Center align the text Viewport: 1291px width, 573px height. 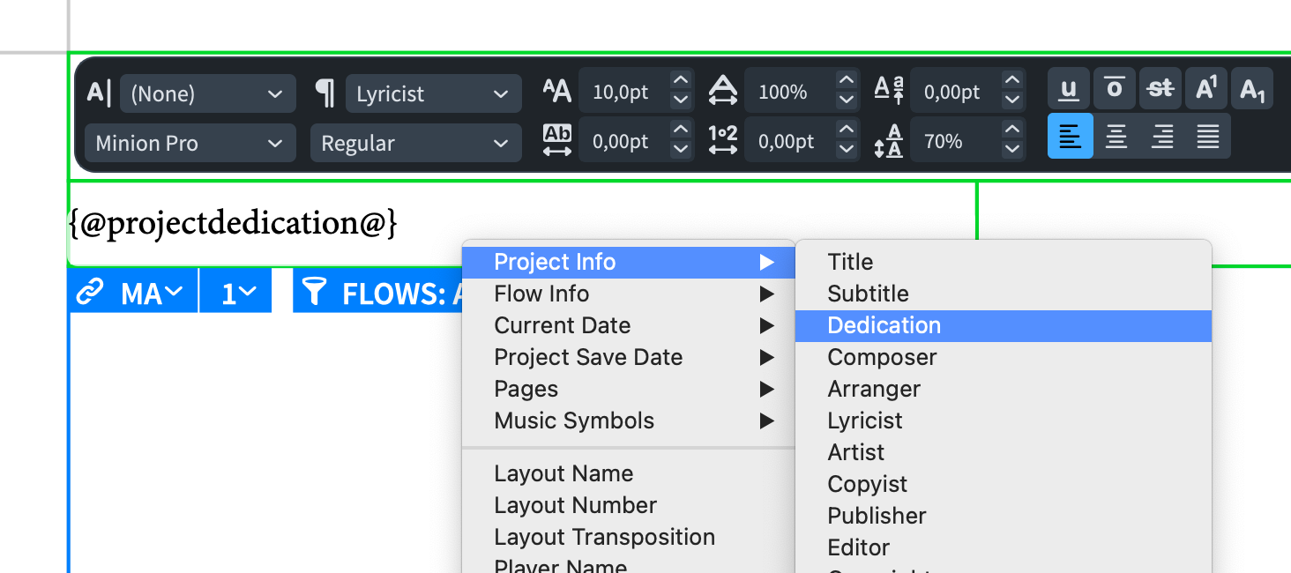1116,137
